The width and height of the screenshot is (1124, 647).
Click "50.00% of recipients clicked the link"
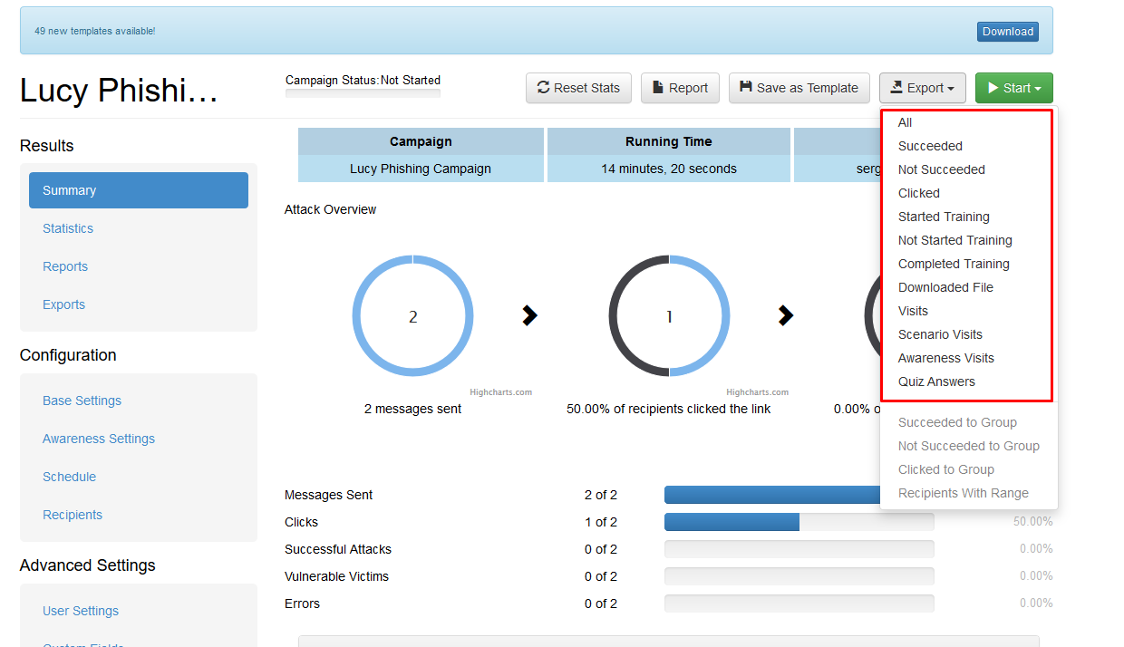click(x=669, y=409)
